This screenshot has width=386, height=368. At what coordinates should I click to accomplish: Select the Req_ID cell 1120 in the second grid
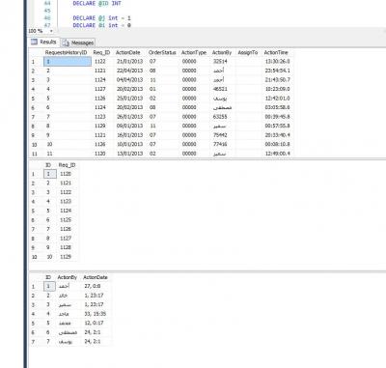67,174
